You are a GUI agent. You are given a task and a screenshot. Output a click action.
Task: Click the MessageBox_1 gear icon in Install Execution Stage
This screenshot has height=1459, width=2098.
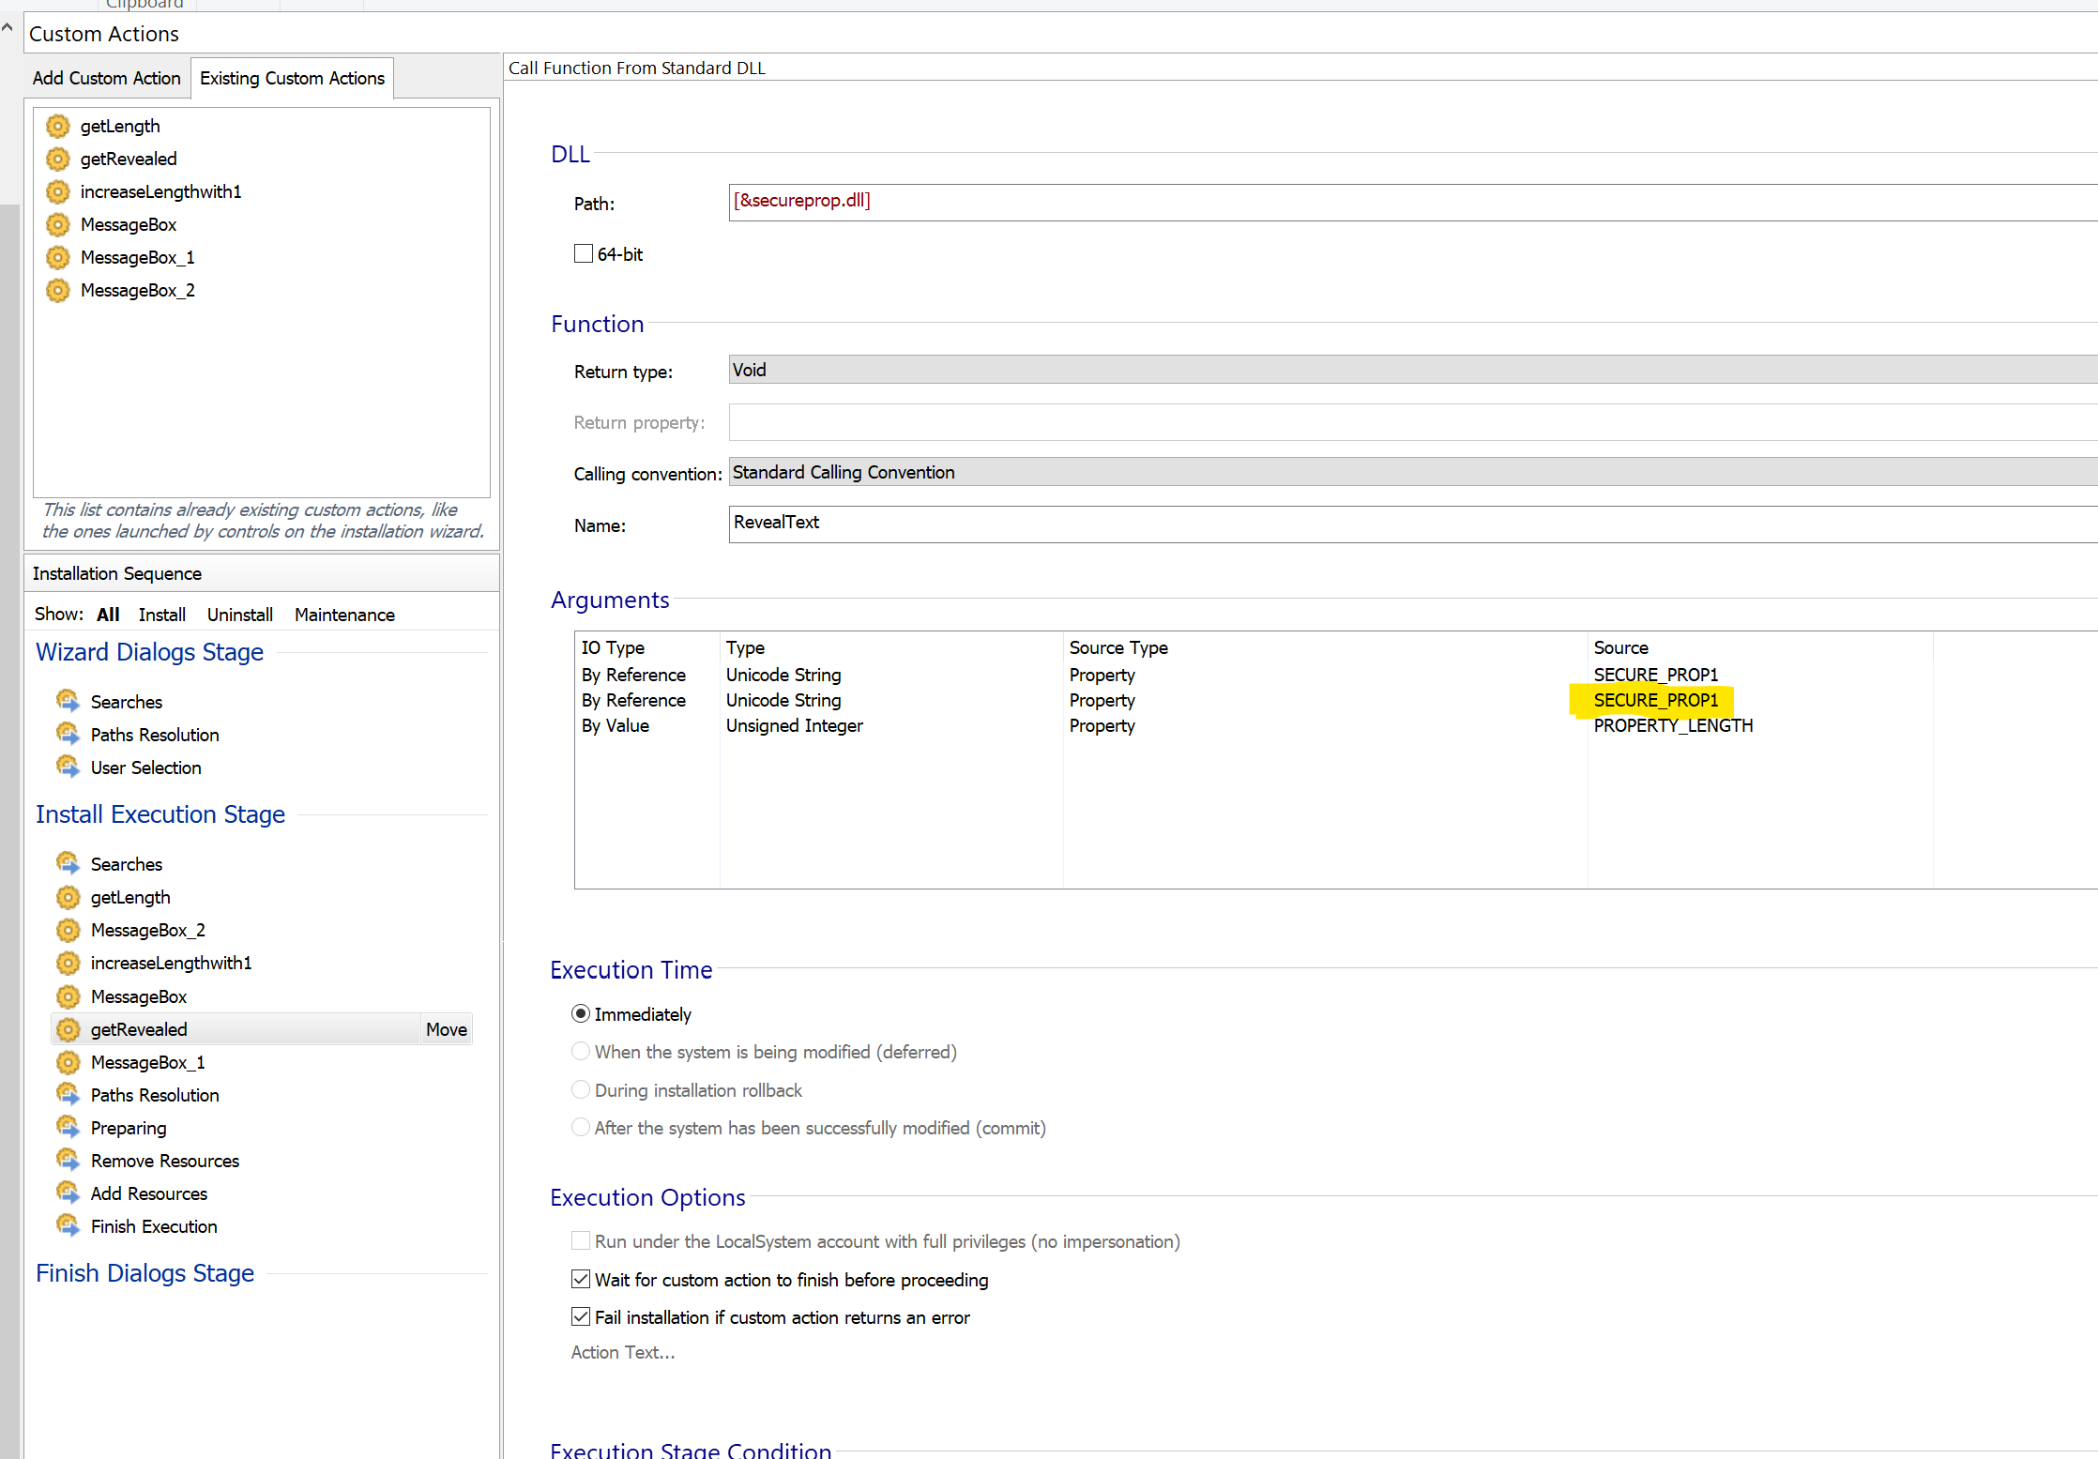tap(68, 1062)
